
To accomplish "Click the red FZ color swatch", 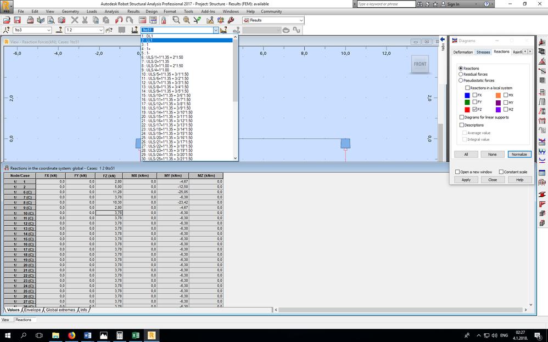I will click(x=467, y=110).
